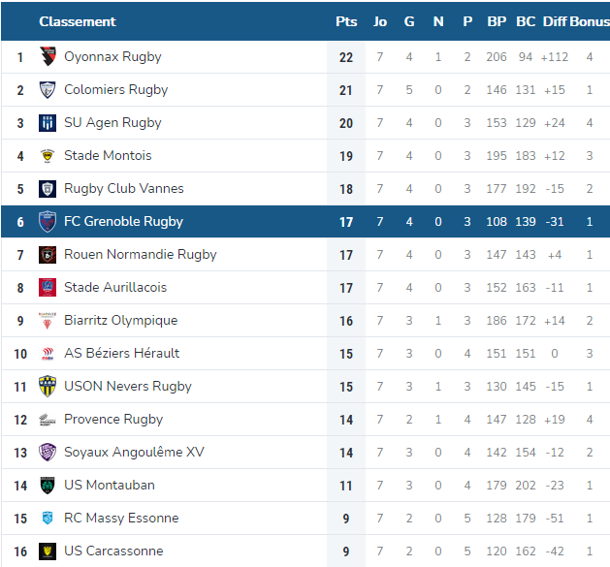Click the Oyonnax Rugby club logo
The width and height of the screenshot is (610, 567).
pyautogui.click(x=48, y=57)
